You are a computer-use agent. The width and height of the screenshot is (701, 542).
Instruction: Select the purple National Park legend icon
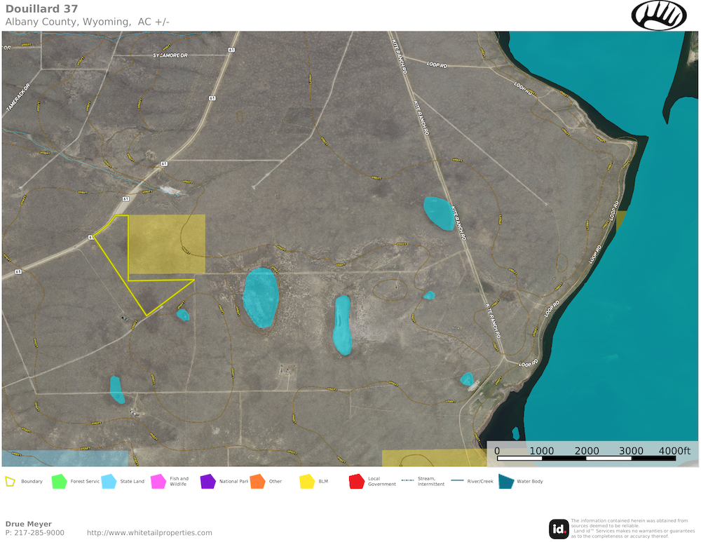coord(207,482)
